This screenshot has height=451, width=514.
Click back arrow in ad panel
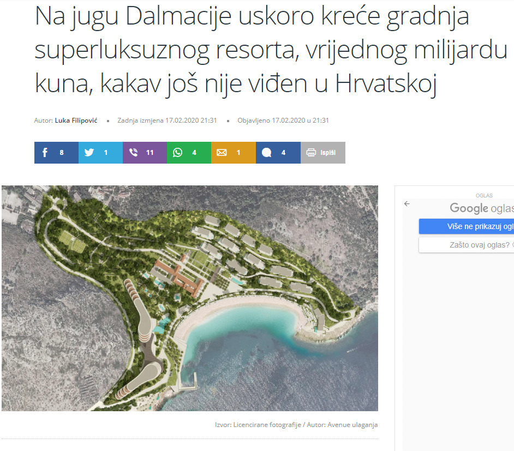(407, 204)
